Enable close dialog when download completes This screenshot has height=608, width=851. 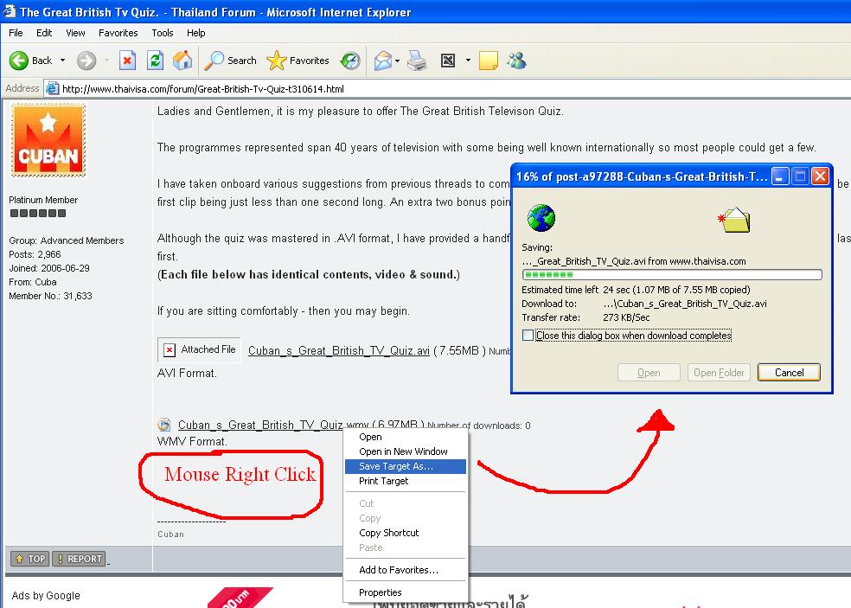coord(528,336)
